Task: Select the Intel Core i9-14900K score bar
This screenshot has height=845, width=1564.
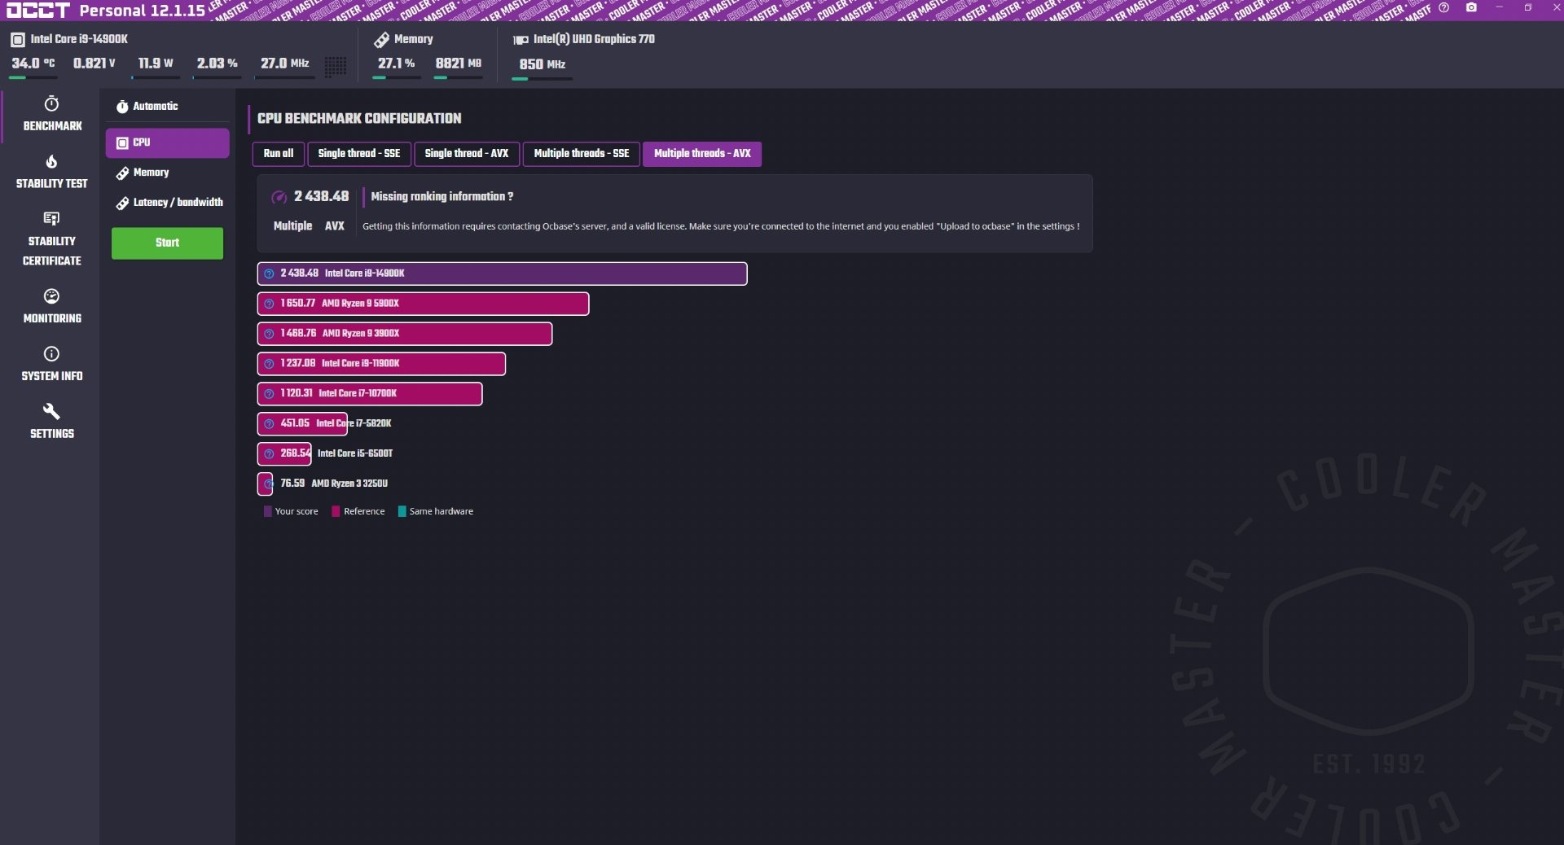Action: [502, 274]
